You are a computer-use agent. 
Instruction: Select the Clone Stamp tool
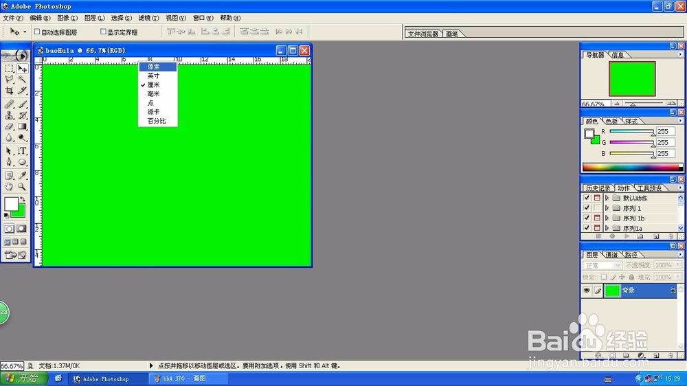[x=9, y=115]
